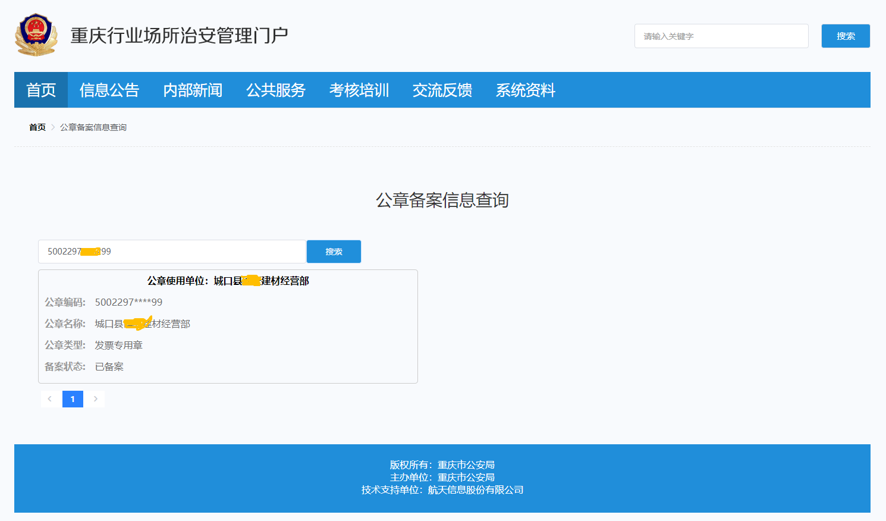Select page 1 in the pagination

point(73,399)
